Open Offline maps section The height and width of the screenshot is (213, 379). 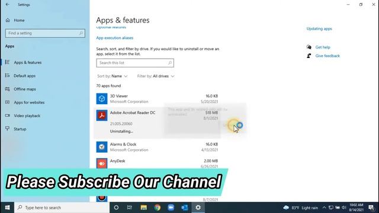click(x=25, y=89)
